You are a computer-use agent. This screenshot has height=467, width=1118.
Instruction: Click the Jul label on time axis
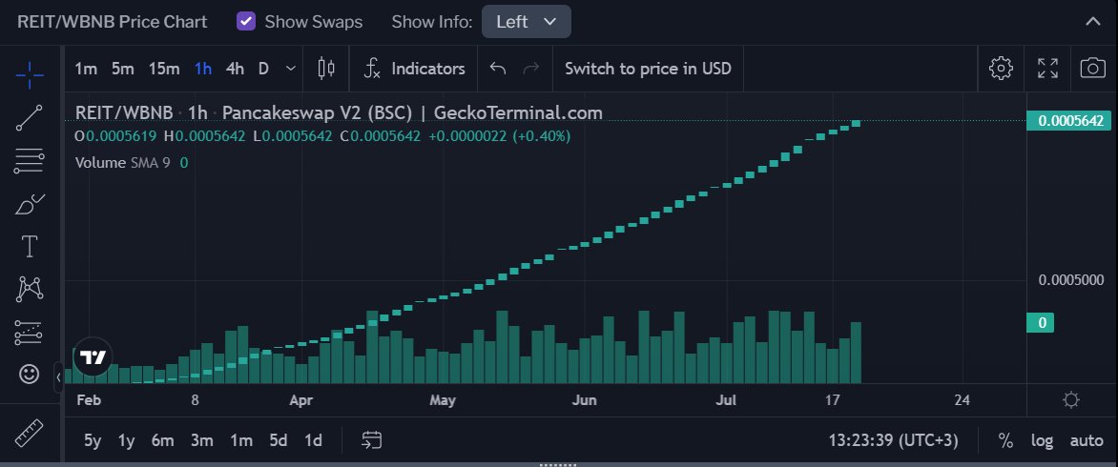pos(725,400)
